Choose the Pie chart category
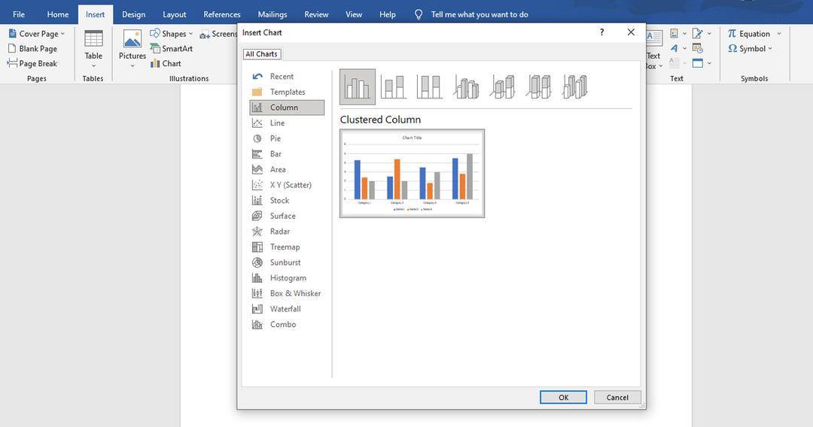The width and height of the screenshot is (813, 427). click(x=287, y=138)
